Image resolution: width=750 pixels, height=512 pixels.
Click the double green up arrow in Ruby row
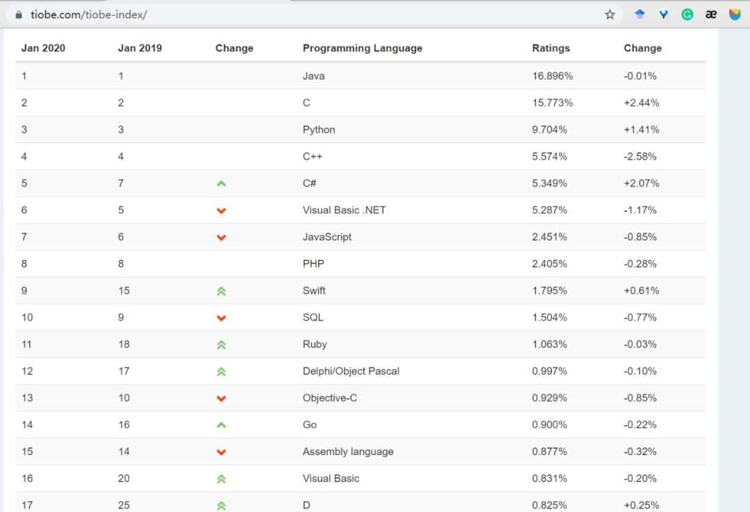221,345
